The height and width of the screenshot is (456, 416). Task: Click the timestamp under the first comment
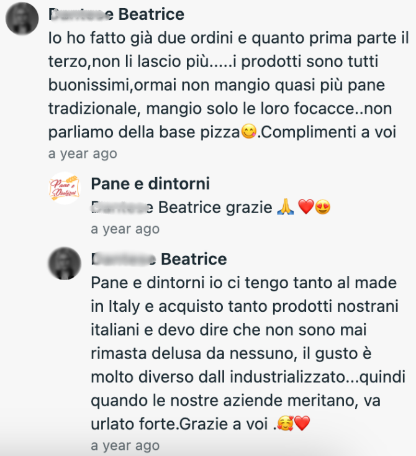click(83, 153)
